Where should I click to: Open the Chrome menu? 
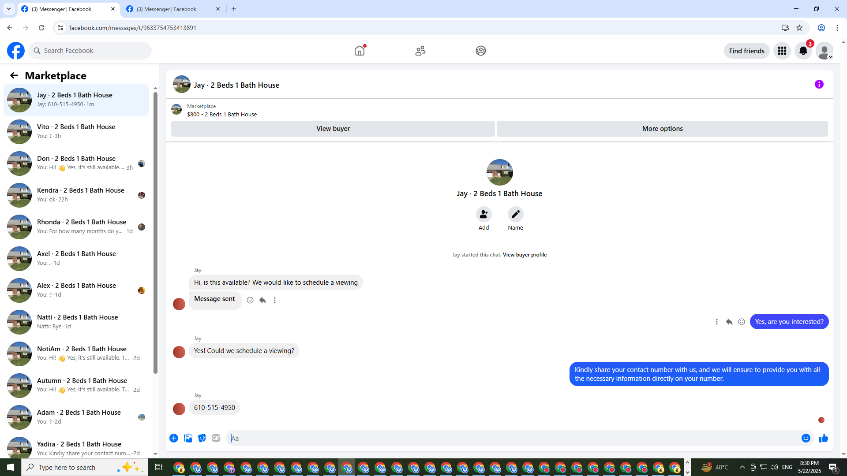tap(837, 28)
